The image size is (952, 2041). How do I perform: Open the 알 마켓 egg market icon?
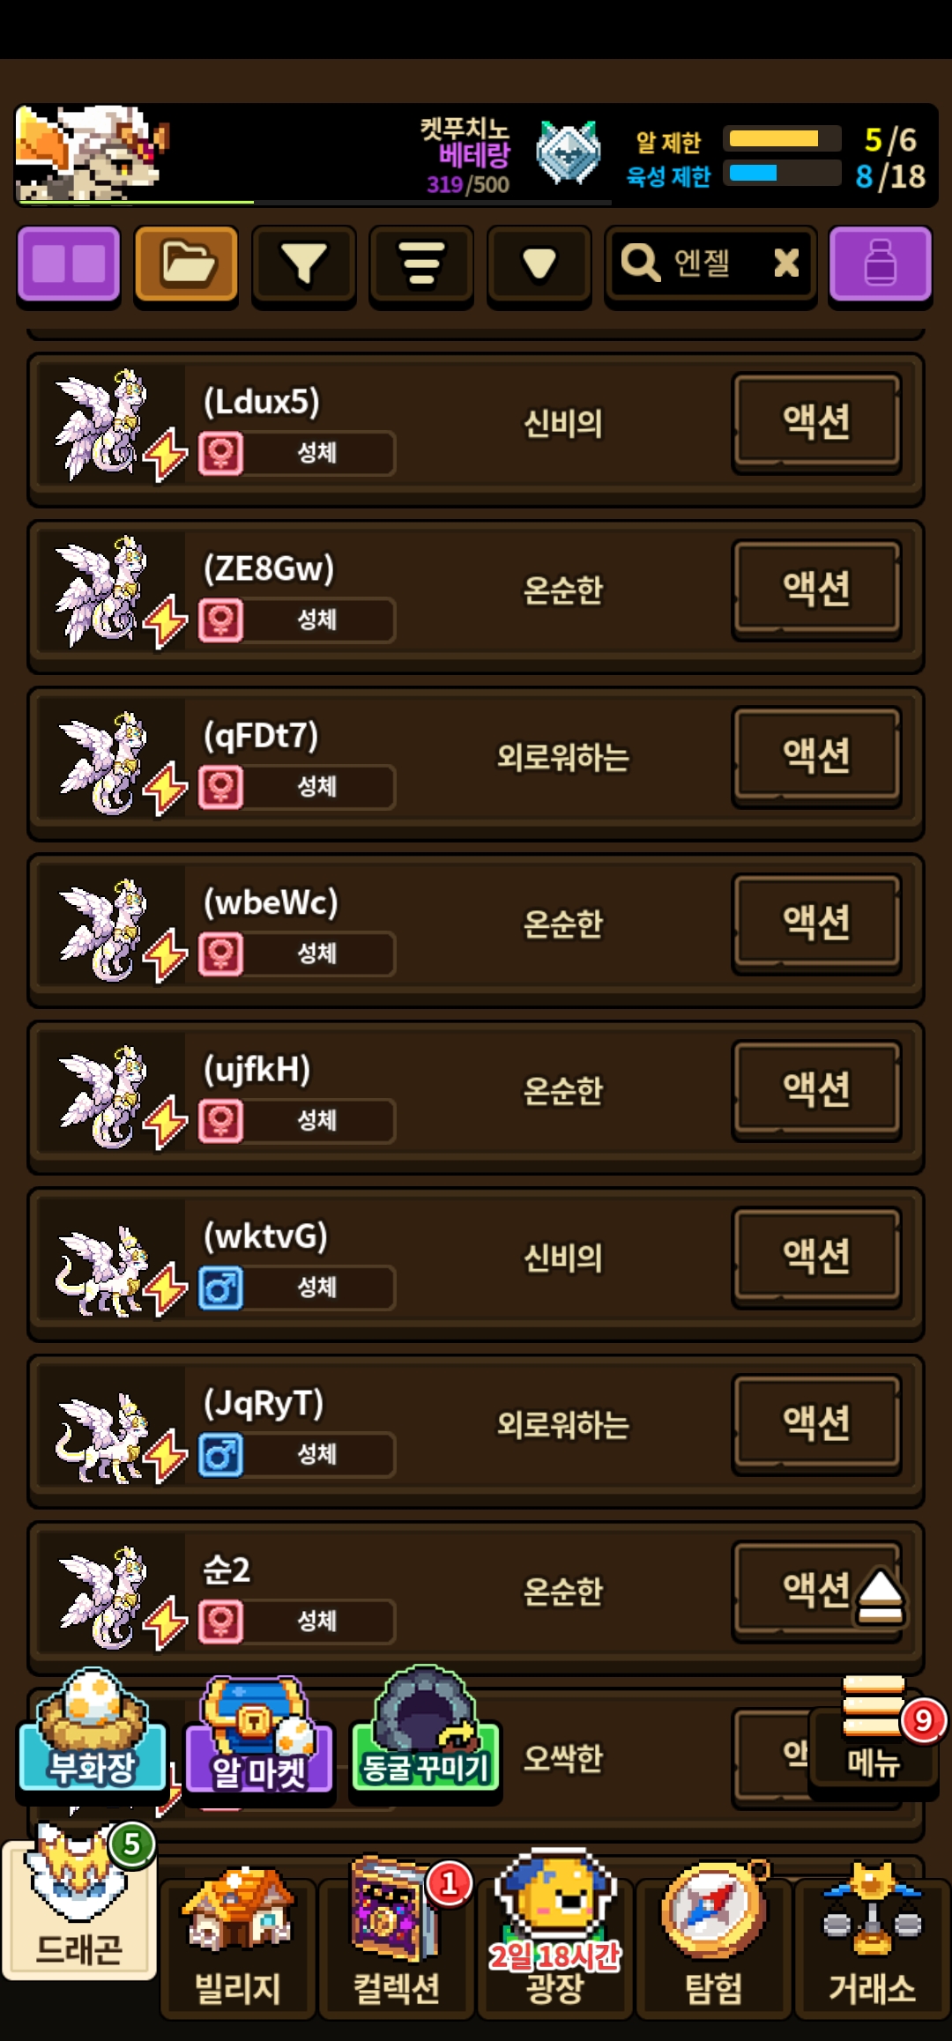(259, 1734)
